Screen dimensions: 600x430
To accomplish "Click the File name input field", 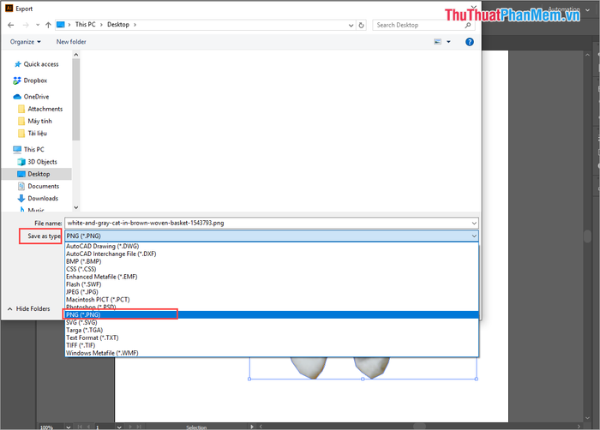I will tap(267, 223).
